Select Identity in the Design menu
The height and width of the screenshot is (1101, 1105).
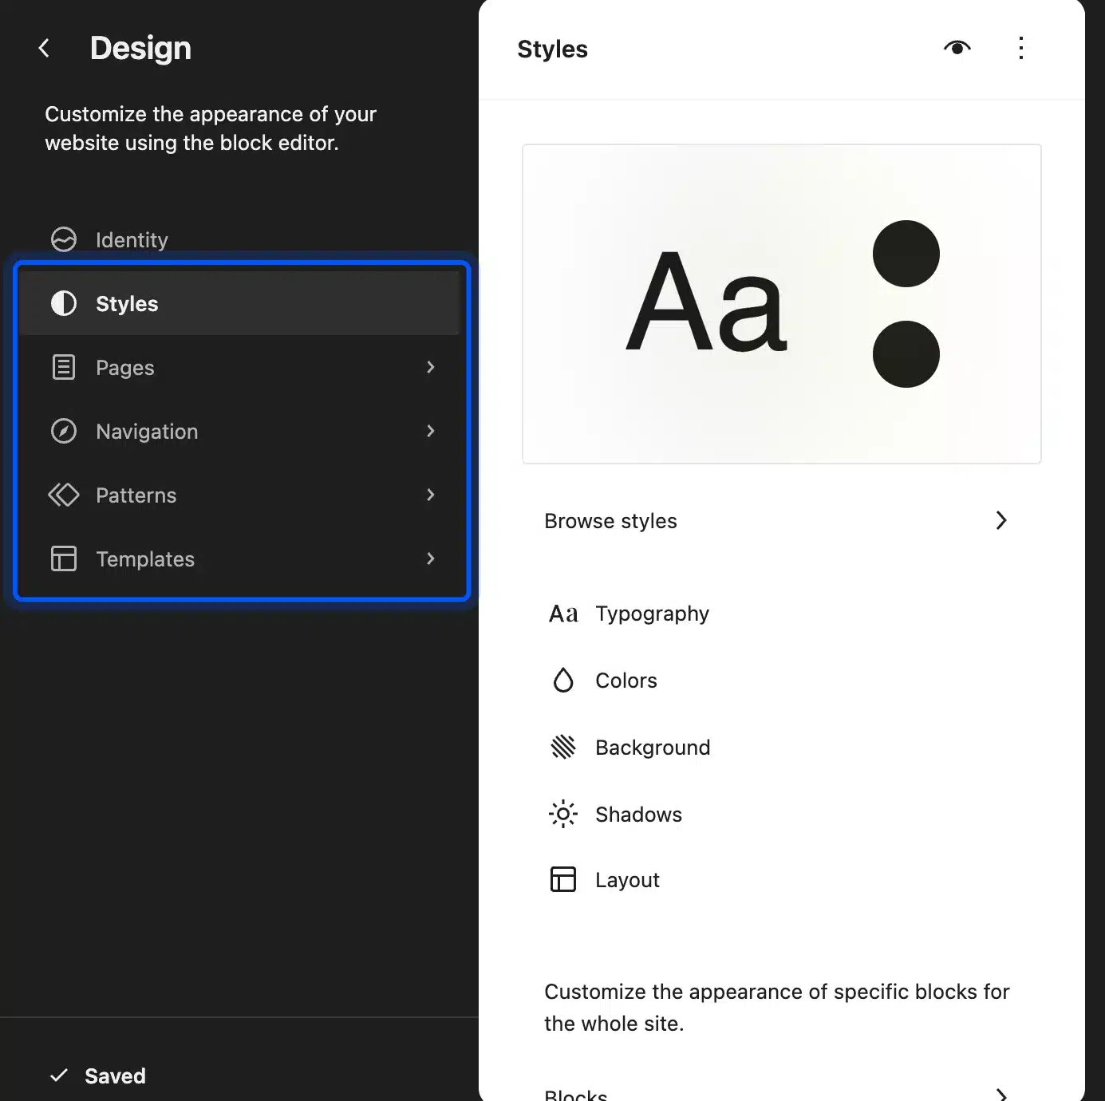132,240
